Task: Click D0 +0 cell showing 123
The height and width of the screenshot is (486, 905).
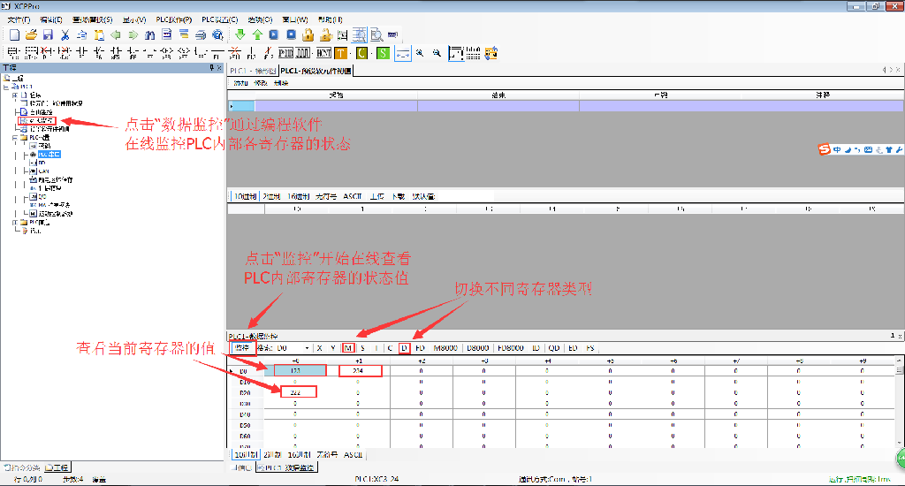Action: pyautogui.click(x=295, y=370)
